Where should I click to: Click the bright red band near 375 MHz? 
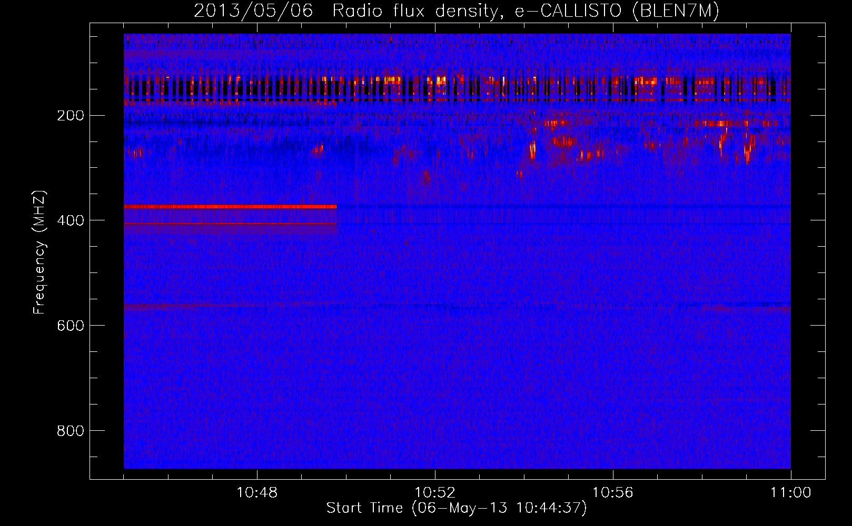coord(230,207)
